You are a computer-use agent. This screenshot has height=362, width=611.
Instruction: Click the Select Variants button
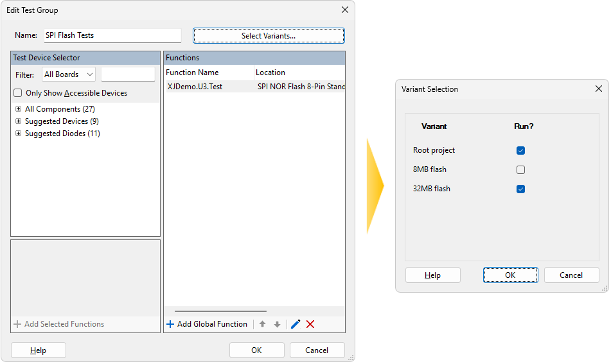coord(269,35)
